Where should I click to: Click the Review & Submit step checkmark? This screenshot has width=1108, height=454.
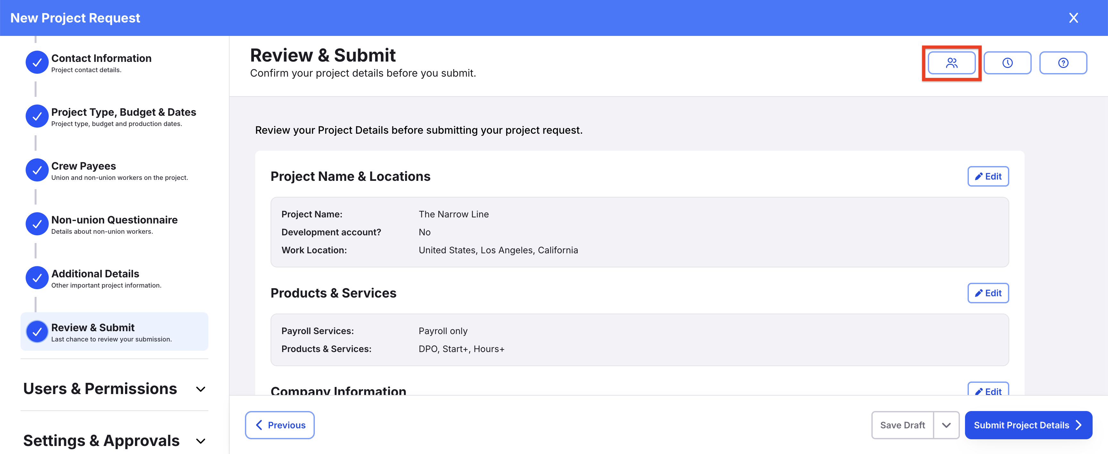tap(37, 331)
